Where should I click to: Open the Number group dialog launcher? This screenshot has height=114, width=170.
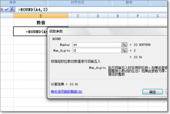tap(148, 2)
